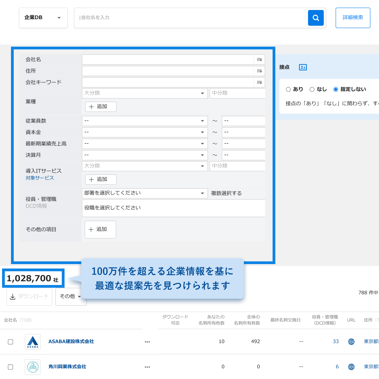Sort by 最終名刺交換日 column header
This screenshot has width=379, height=379.
point(285,320)
